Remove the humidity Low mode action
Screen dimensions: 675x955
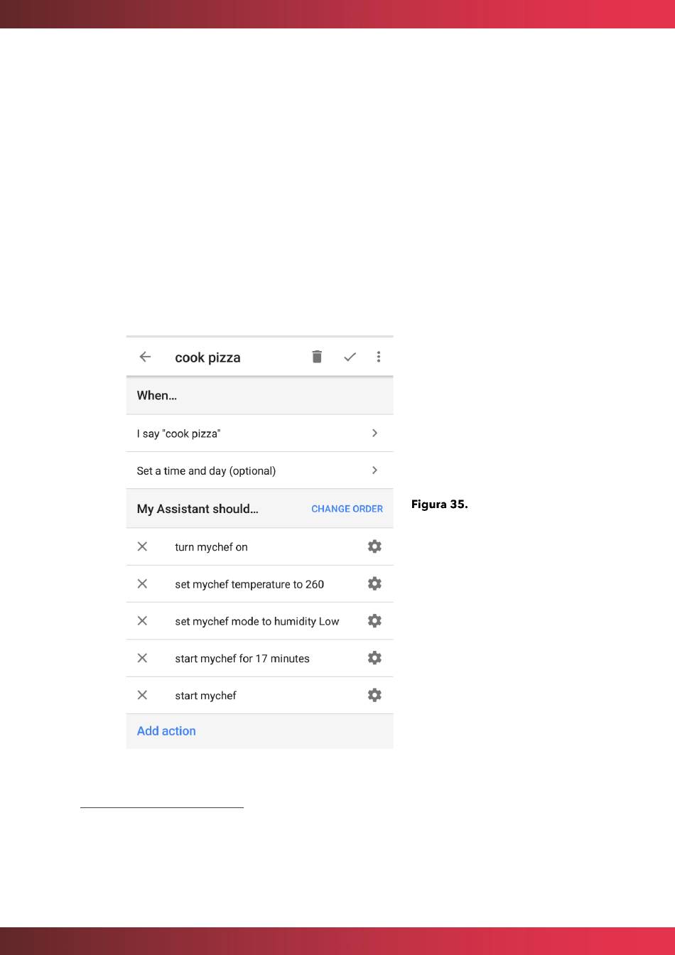(x=142, y=620)
